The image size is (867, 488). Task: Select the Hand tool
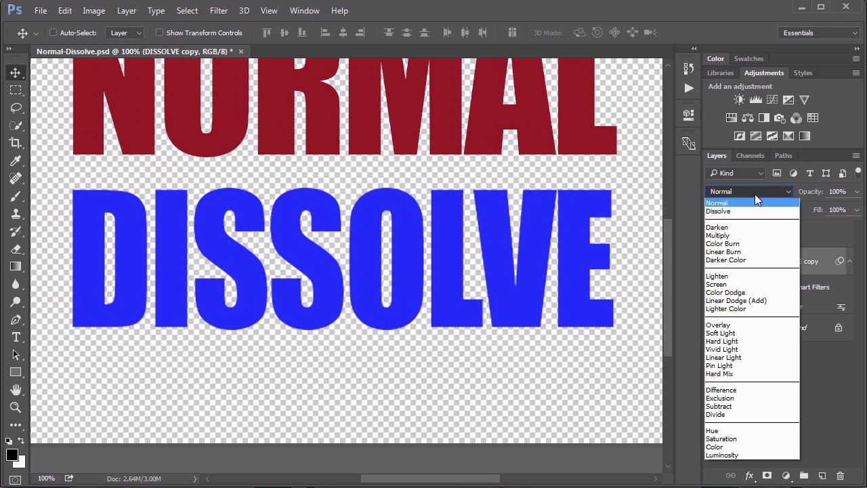[16, 390]
